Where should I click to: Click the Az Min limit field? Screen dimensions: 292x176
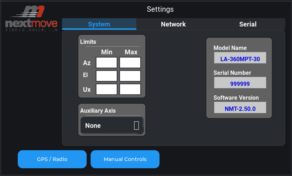click(106, 63)
